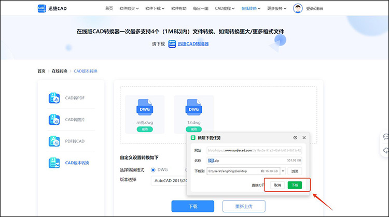Viewport: 389px width, 217px height.
Task: Click 直接打开 in download dialog
Action: coord(258,185)
